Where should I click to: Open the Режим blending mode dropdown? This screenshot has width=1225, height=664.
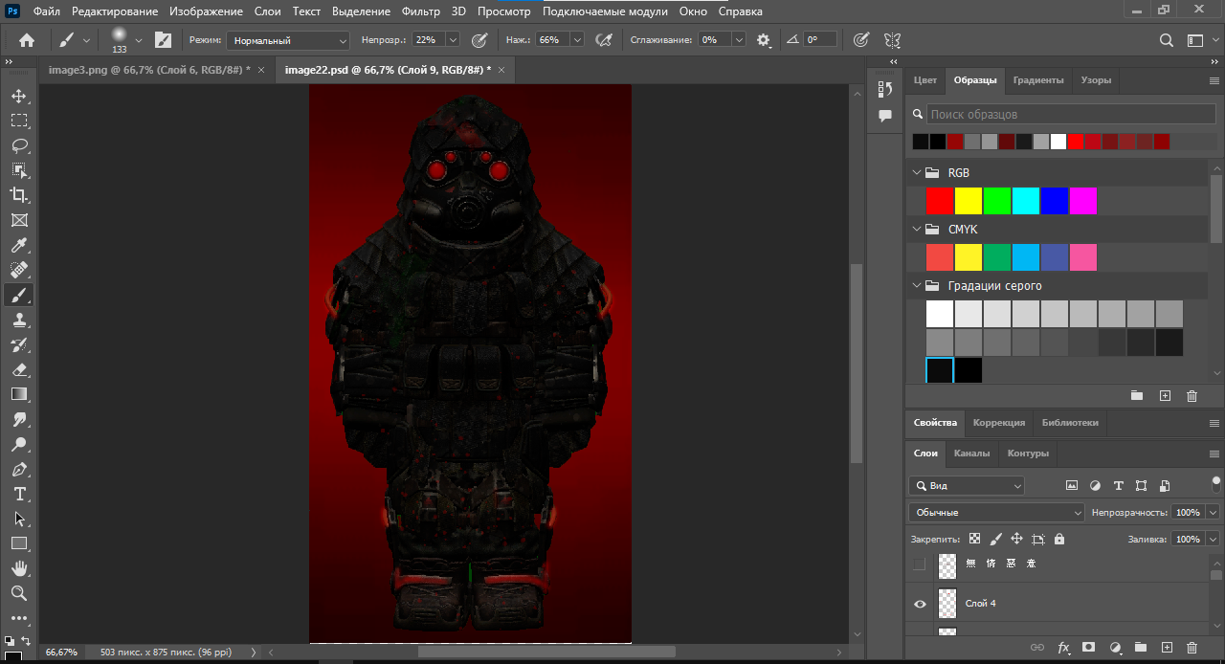pyautogui.click(x=288, y=40)
